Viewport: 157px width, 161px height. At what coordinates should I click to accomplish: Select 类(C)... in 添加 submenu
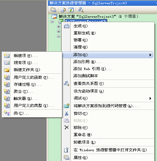pos(32,113)
